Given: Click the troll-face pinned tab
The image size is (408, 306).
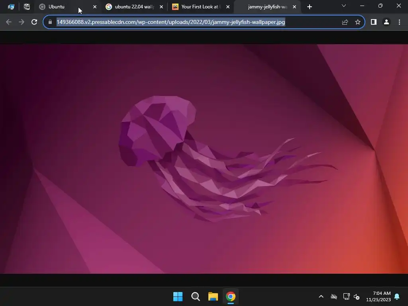Looking at the screenshot, I should click(x=27, y=7).
